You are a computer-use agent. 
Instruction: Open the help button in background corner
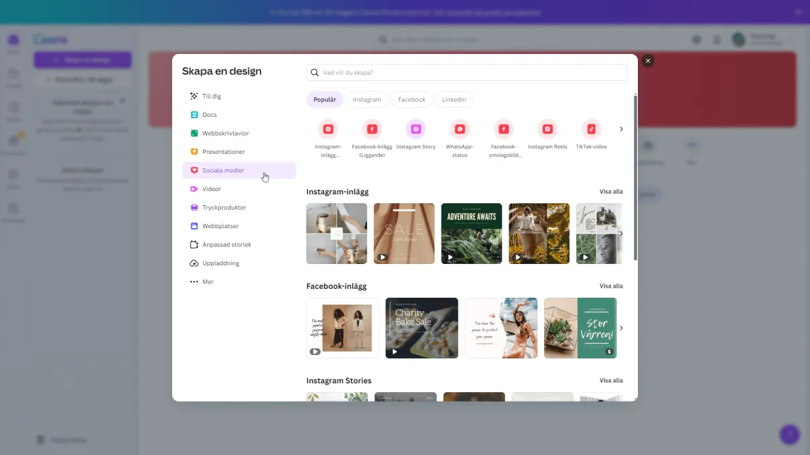click(789, 434)
